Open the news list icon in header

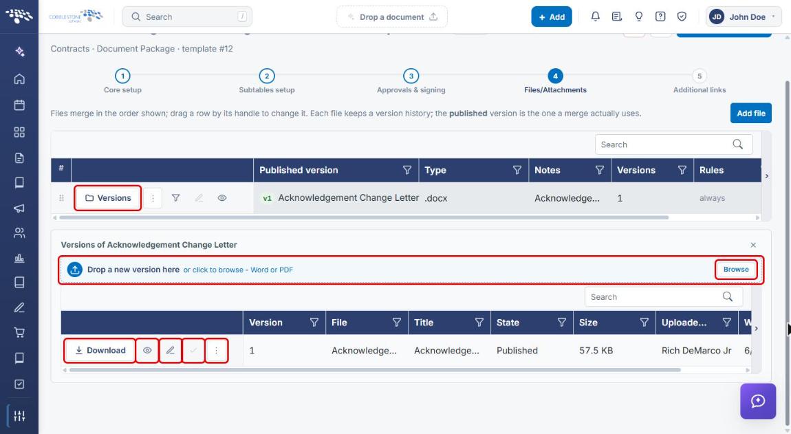click(616, 17)
